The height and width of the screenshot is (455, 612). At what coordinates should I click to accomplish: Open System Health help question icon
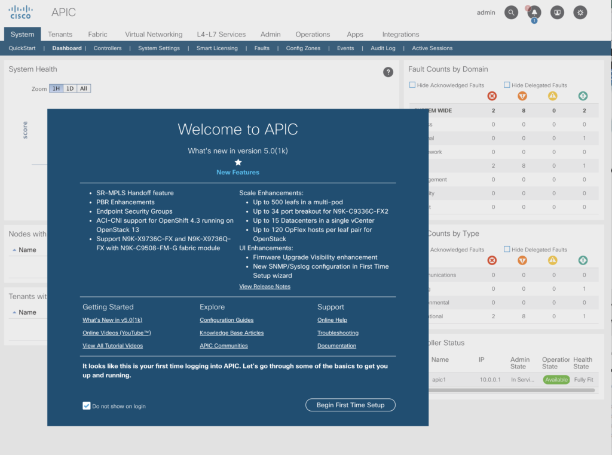point(388,72)
